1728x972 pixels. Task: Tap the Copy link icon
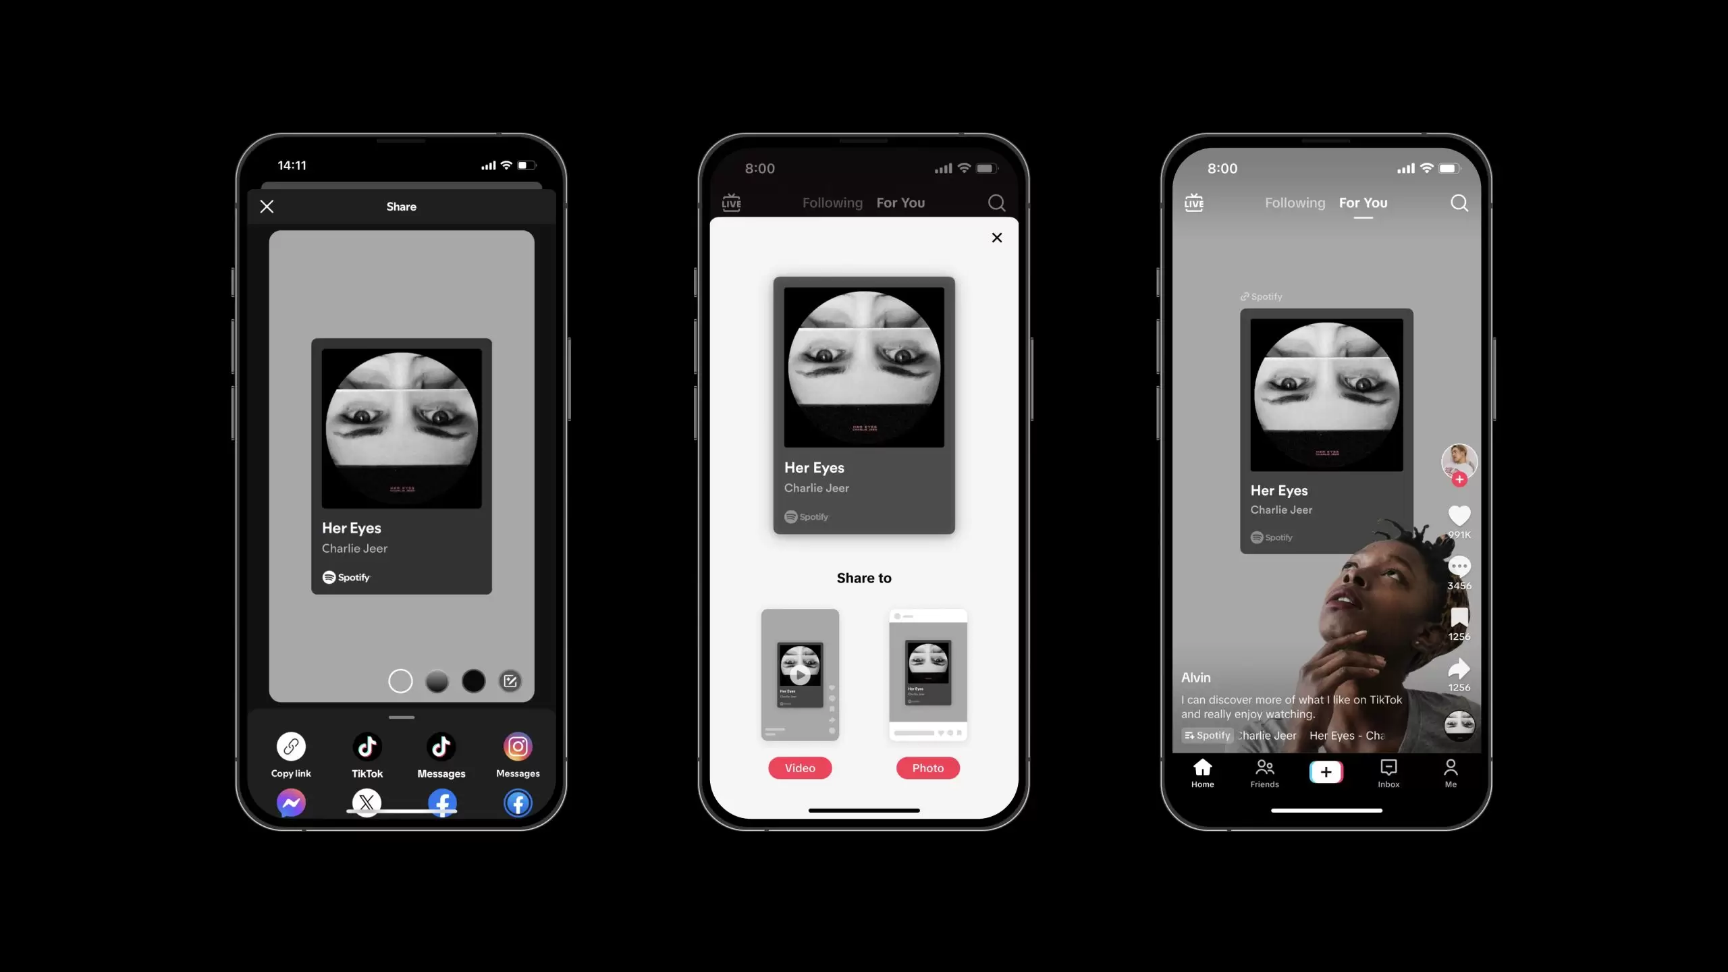[x=291, y=747]
